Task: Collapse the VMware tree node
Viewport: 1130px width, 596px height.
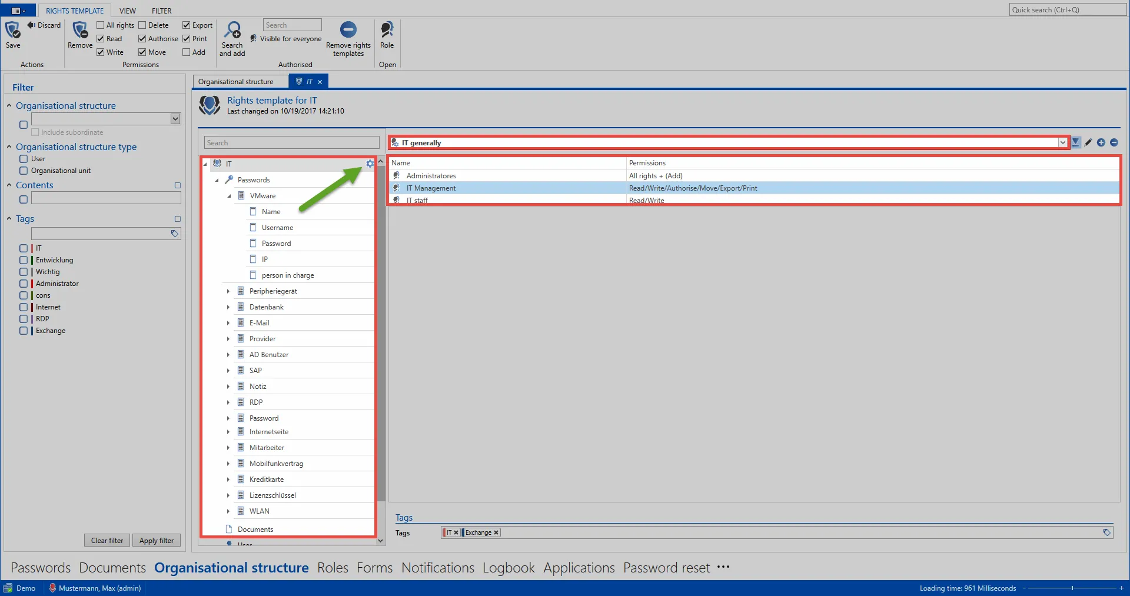Action: (x=229, y=196)
